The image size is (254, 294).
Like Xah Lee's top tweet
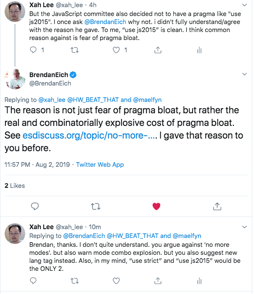click(117, 50)
